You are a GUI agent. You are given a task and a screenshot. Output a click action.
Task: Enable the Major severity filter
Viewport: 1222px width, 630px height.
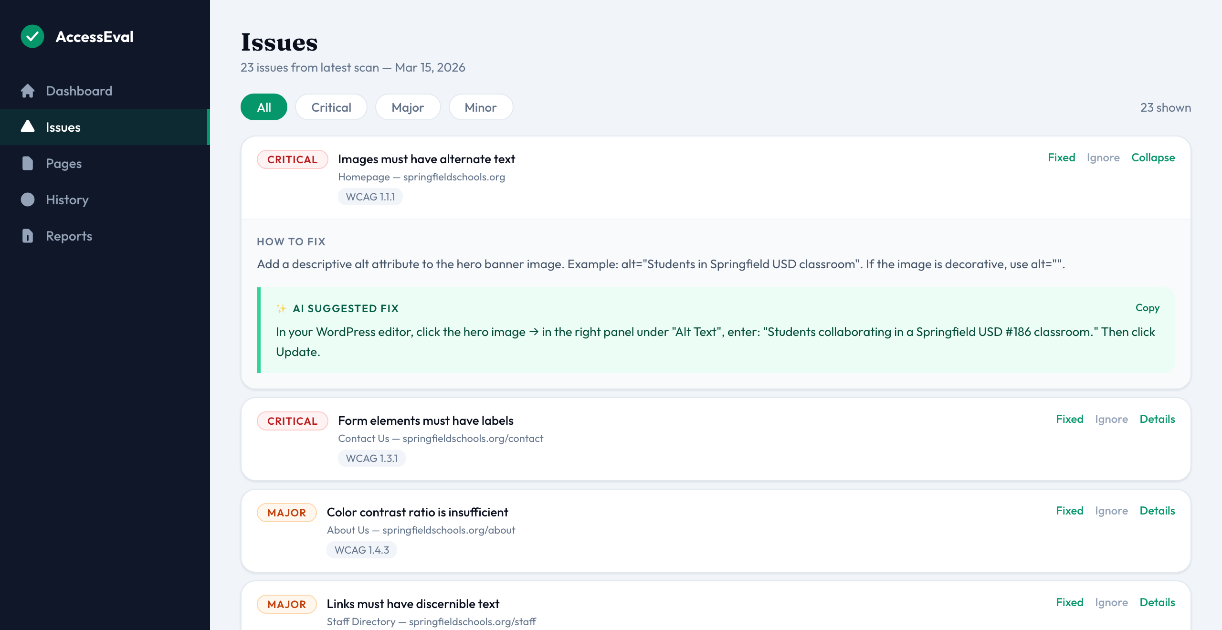408,107
